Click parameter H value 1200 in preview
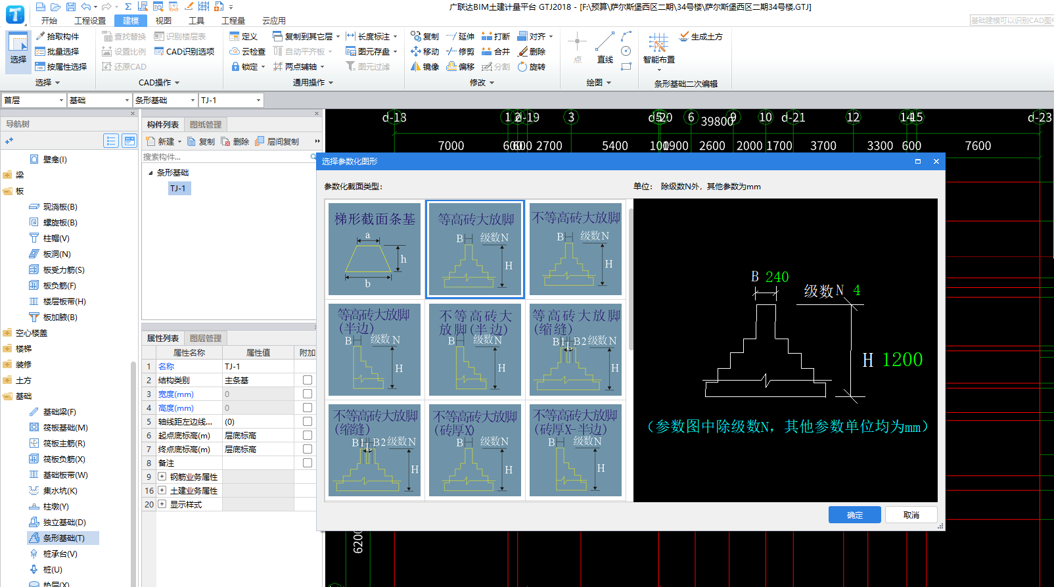 coord(902,360)
